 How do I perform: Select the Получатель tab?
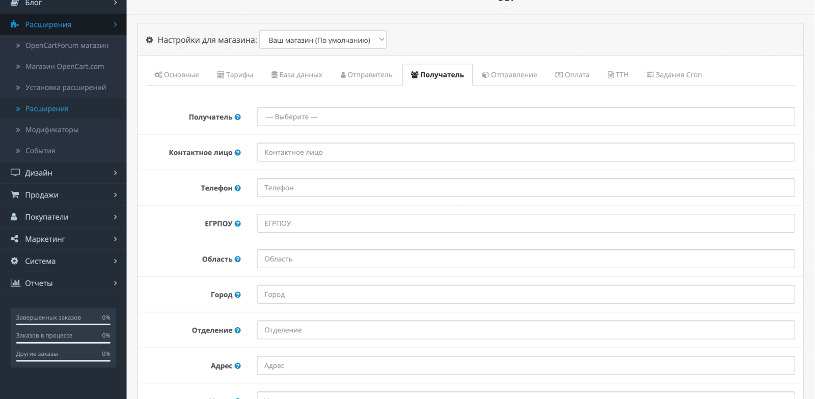coord(438,75)
